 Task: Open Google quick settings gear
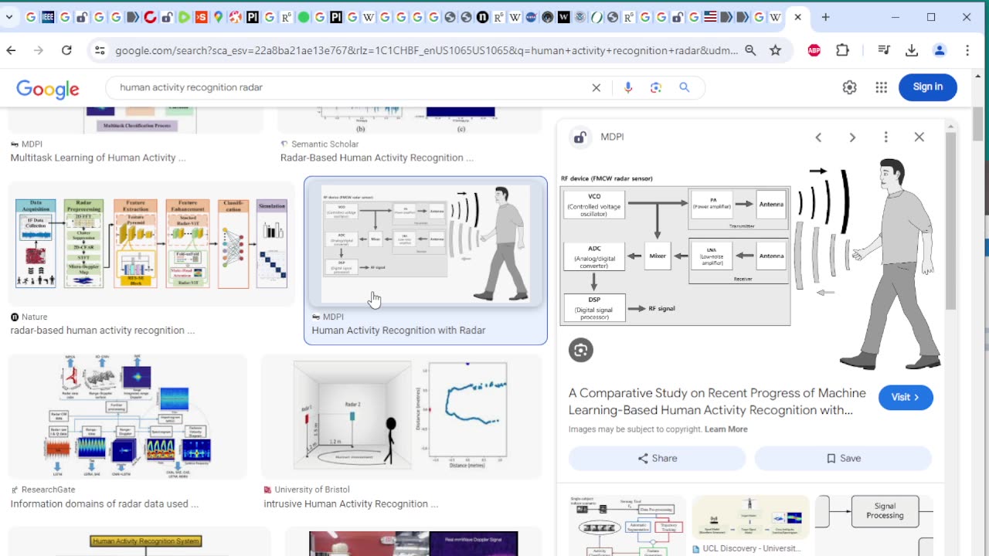click(850, 87)
